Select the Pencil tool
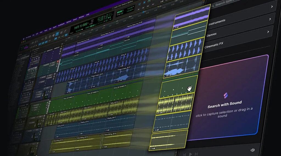The width and height of the screenshot is (281, 156). (65, 31)
